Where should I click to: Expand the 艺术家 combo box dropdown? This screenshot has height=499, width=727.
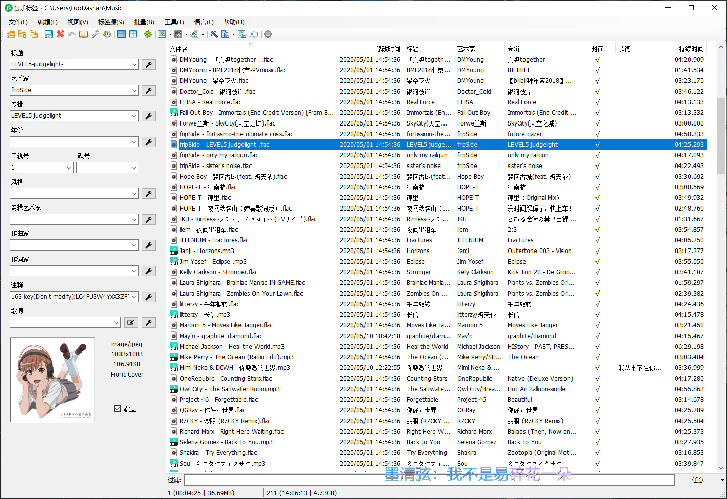point(134,90)
